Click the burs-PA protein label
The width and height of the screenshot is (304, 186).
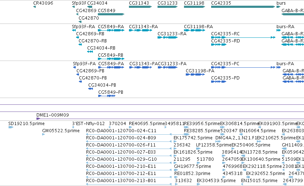click(x=285, y=64)
